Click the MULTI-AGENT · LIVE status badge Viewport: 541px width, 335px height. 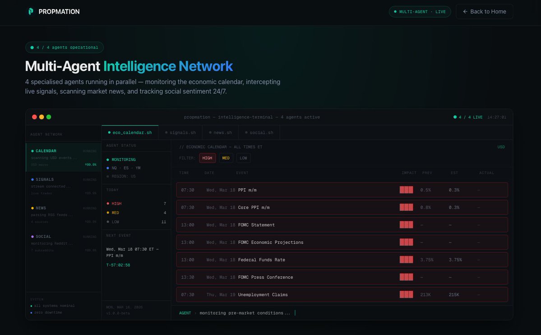coord(420,12)
